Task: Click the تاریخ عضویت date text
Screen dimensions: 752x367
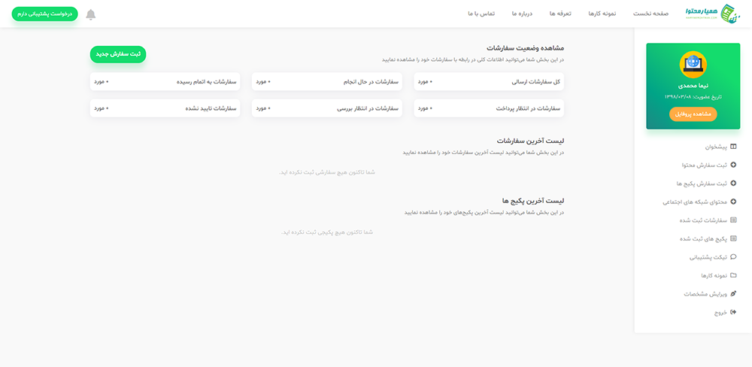Action: tap(693, 97)
